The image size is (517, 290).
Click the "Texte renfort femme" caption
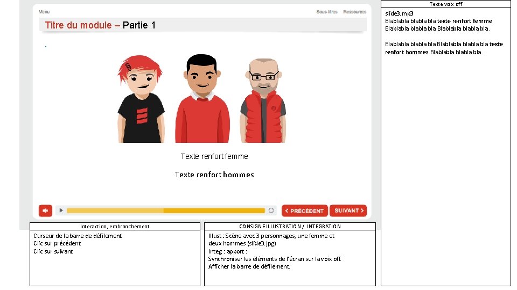click(214, 156)
